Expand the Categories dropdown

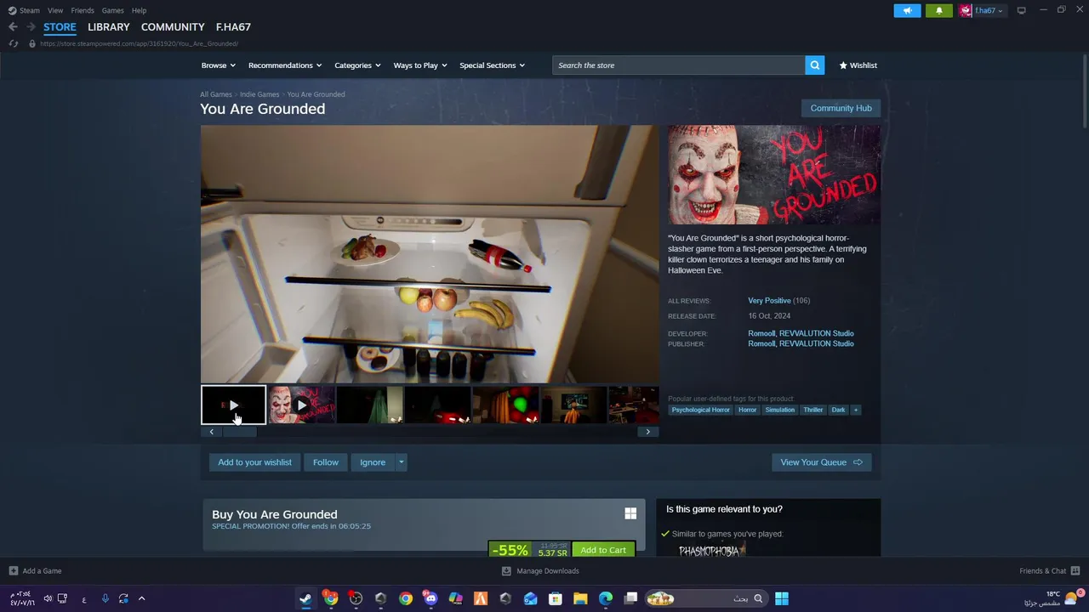357,65
